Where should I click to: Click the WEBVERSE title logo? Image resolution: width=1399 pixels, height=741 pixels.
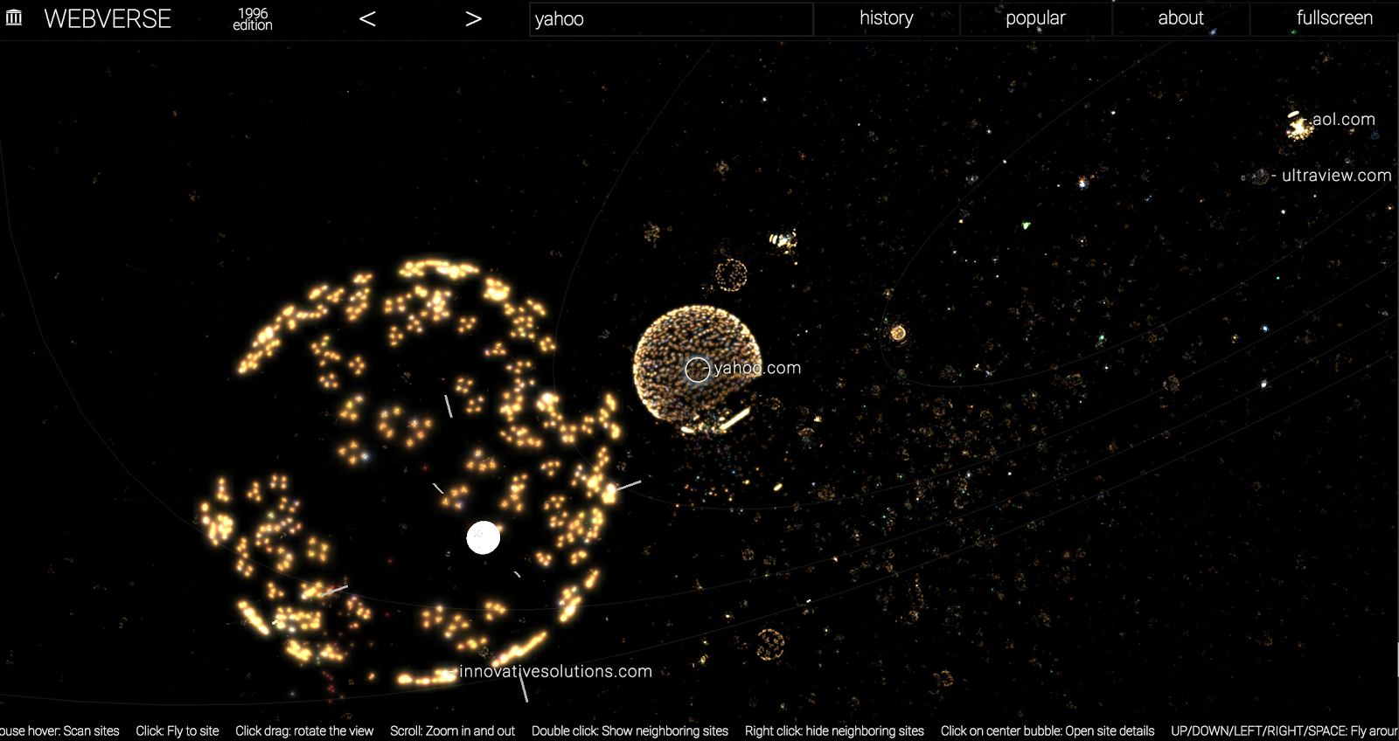click(x=107, y=19)
